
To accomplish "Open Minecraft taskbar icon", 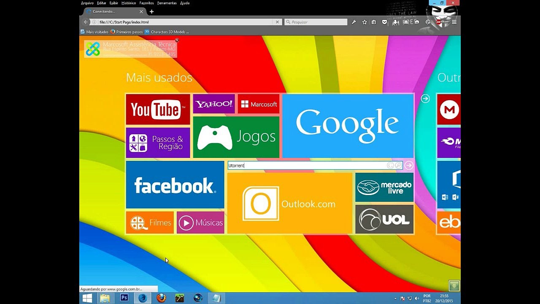I will (x=180, y=298).
